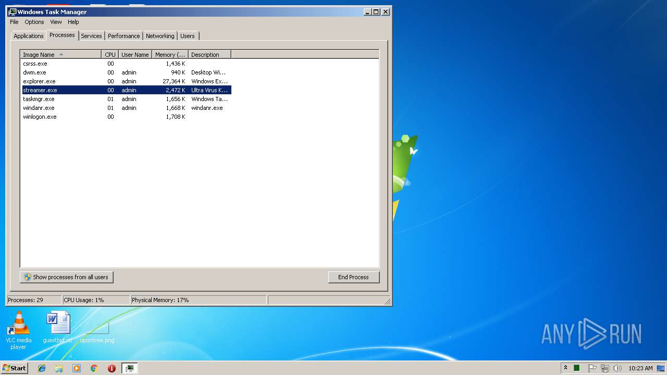The image size is (667, 375).
Task: Open the Options menu
Action: point(34,22)
